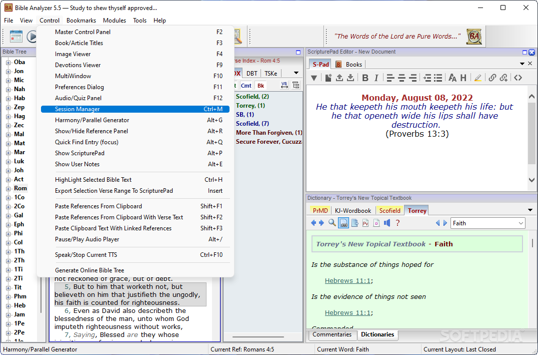Open ScripturePad tab list dropdown arrow

[x=522, y=64]
